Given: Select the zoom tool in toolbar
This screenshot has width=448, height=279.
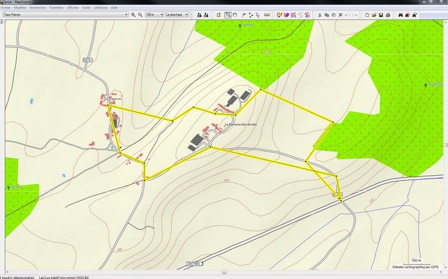Looking at the screenshot, I should pyautogui.click(x=228, y=15).
